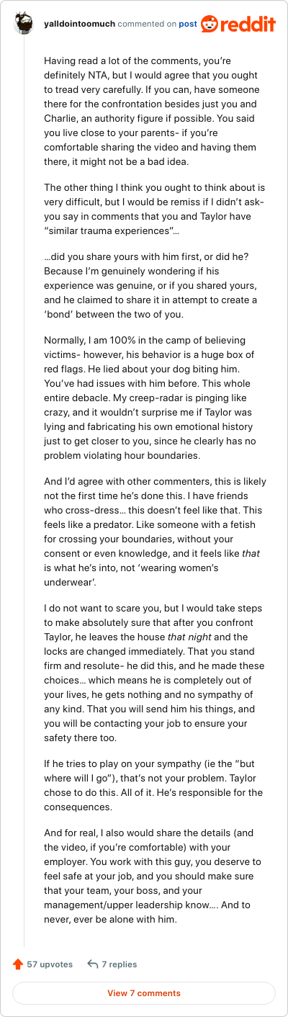
Task: Click the View 7 comments button
Action: pyautogui.click(x=144, y=993)
